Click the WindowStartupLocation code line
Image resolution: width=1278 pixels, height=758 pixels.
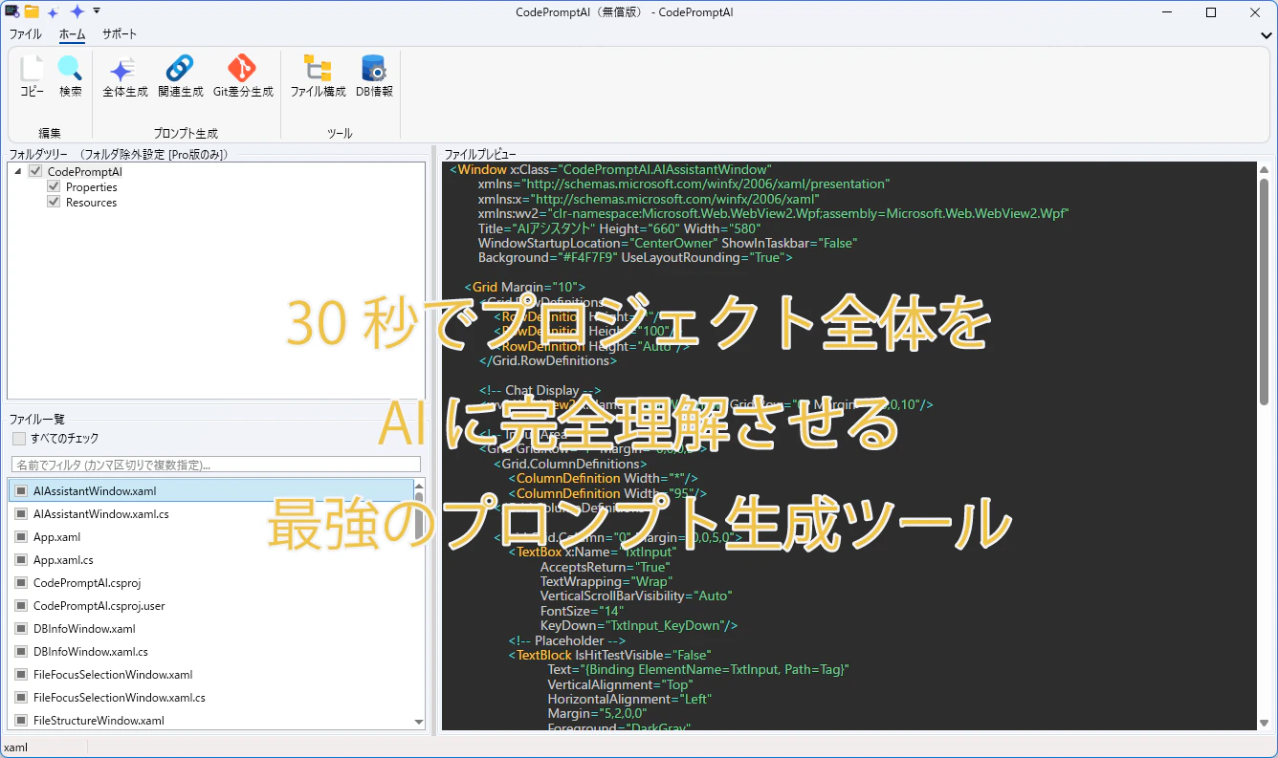(668, 243)
